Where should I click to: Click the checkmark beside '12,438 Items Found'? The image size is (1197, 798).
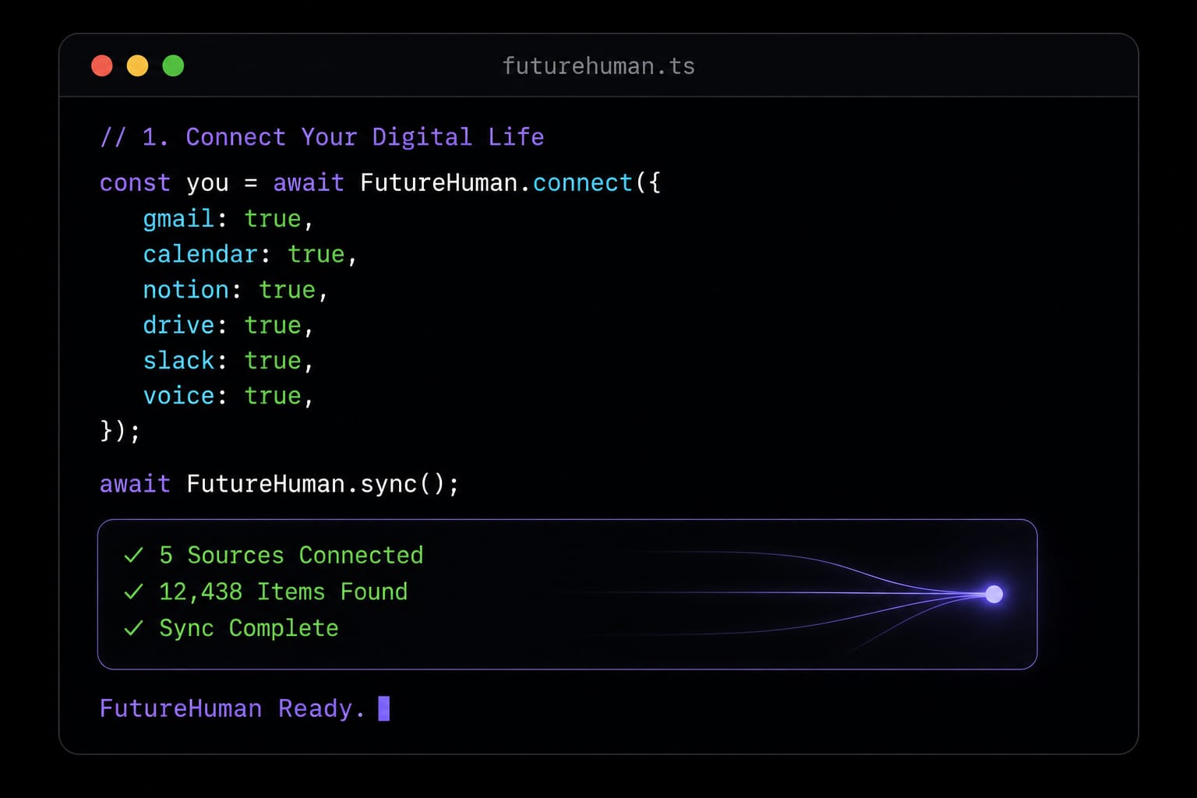tap(133, 591)
